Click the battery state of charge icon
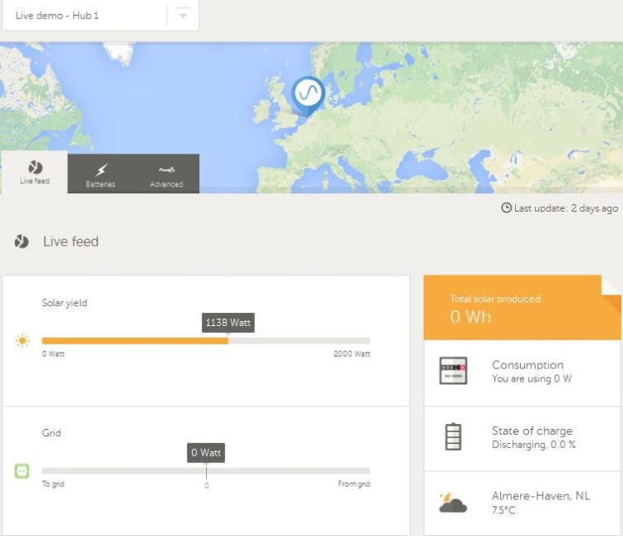 [453, 436]
